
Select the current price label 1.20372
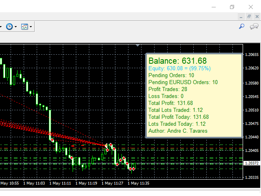coord(252,163)
